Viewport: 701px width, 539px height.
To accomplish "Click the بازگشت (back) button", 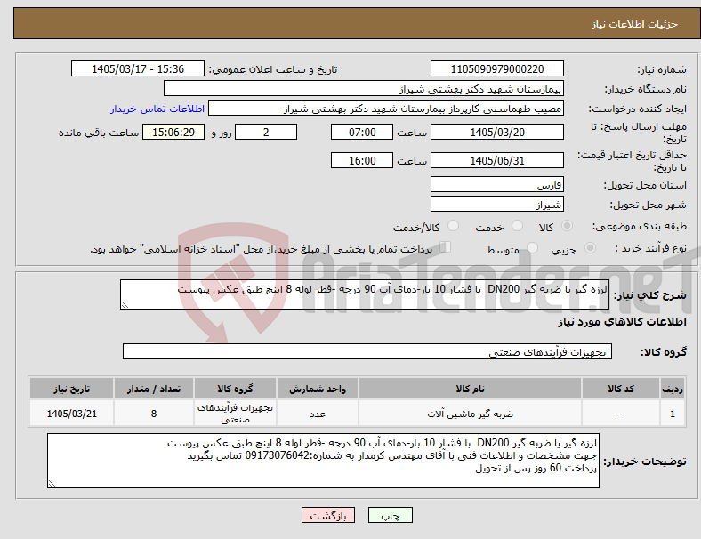I will (x=327, y=515).
